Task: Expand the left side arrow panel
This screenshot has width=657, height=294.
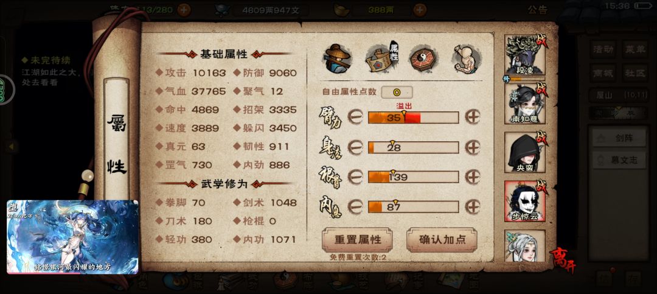Action: (12, 146)
